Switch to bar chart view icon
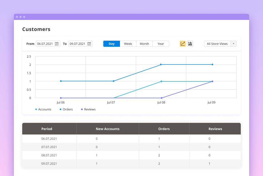Viewport: 263px width, 176px height. coord(190,44)
